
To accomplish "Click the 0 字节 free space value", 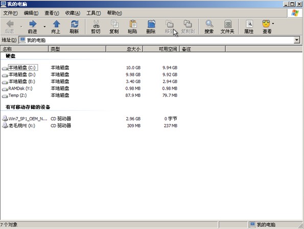I will 171,118.
